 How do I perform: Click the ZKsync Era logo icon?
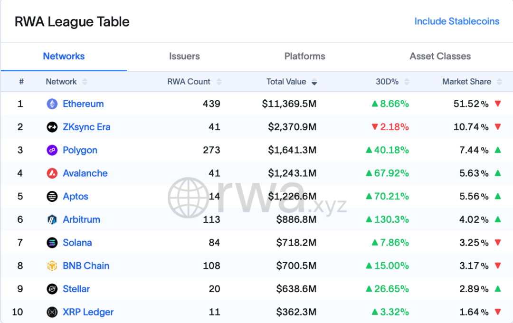pos(52,127)
